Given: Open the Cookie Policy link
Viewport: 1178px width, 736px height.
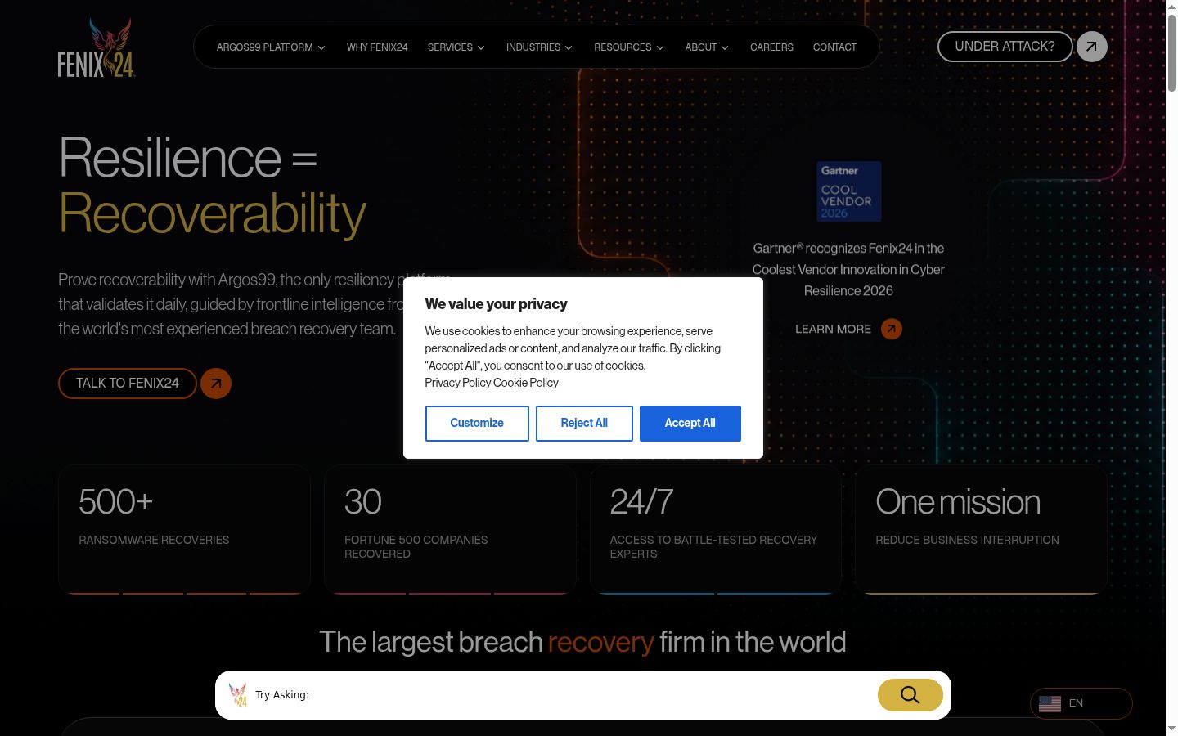Looking at the screenshot, I should click(x=526, y=383).
